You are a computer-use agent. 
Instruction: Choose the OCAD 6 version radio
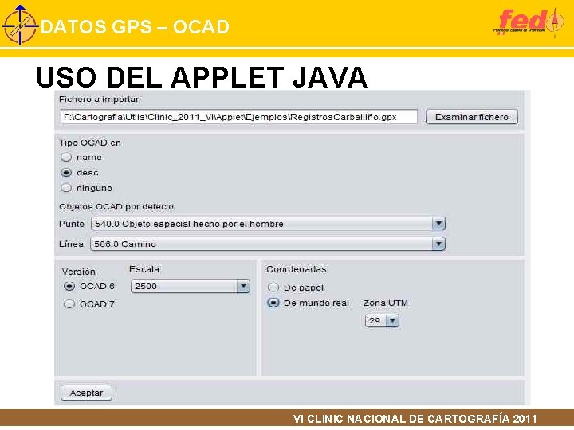click(69, 287)
